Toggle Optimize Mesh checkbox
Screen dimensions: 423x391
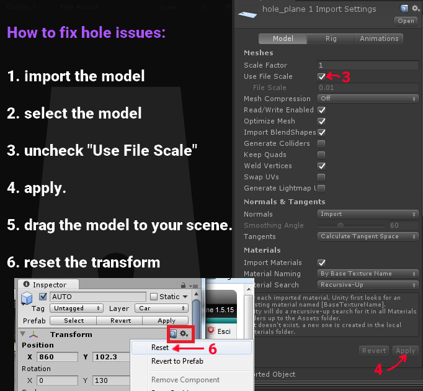tap(321, 121)
